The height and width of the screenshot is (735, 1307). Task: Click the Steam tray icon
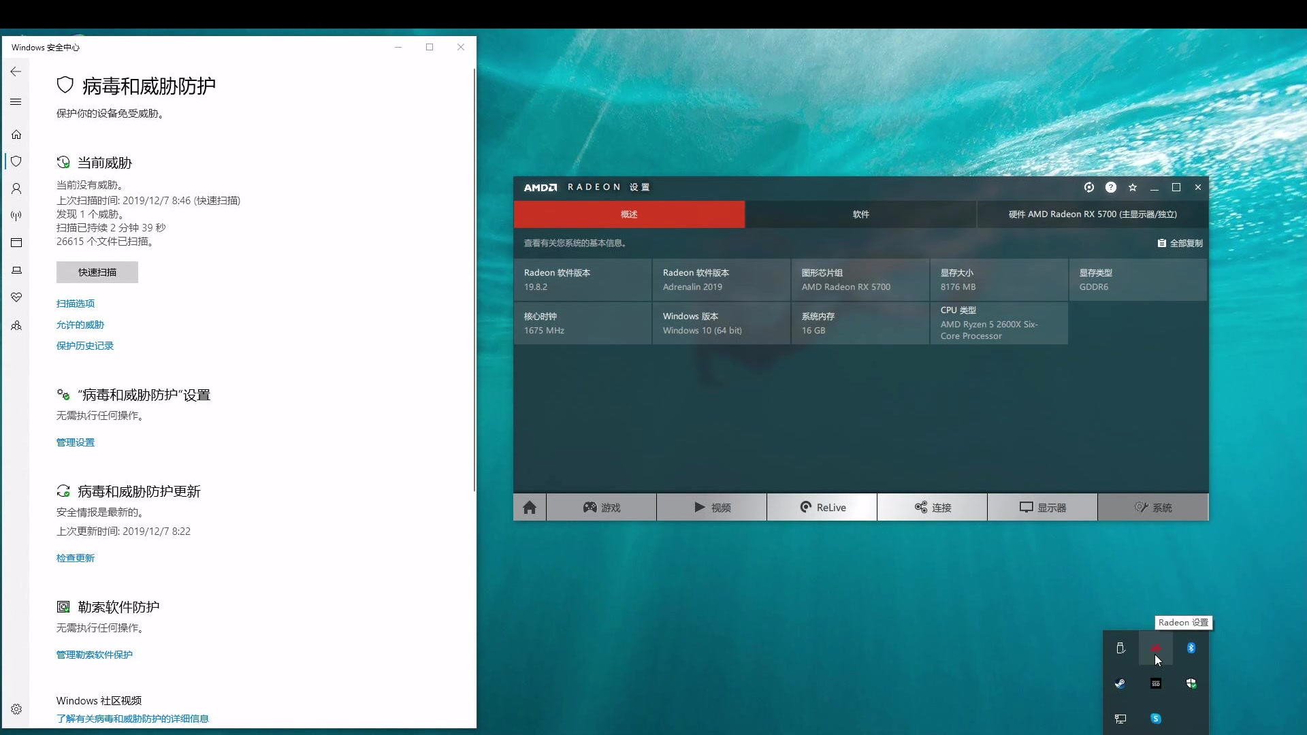coord(1120,683)
